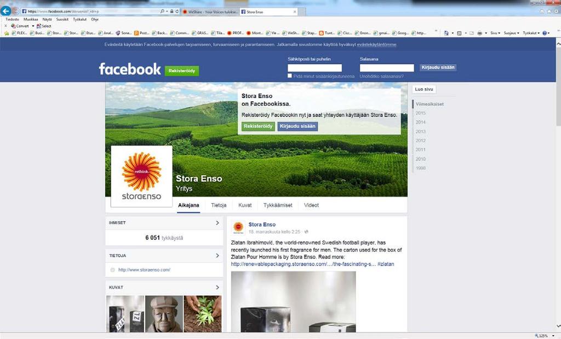Screen dimensions: 561x339
Task: Open a new blank browser tab
Action: point(302,12)
